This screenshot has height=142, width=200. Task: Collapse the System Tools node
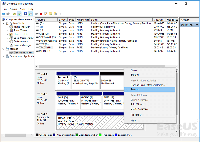3,23
